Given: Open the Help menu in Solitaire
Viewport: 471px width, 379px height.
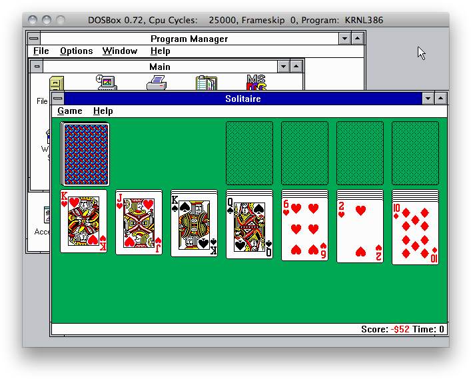Looking at the screenshot, I should [103, 111].
